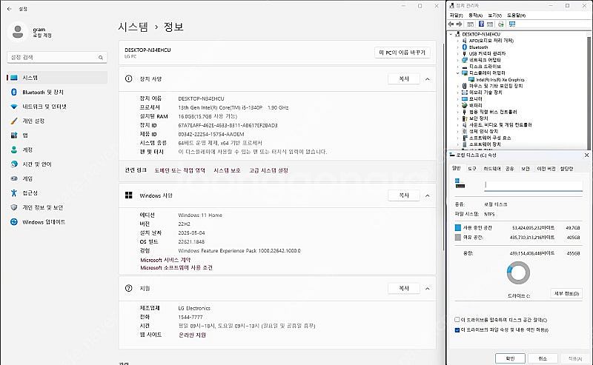Expand the Bluetooth node in Device Manager
This screenshot has height=365, width=593.
coord(457,47)
